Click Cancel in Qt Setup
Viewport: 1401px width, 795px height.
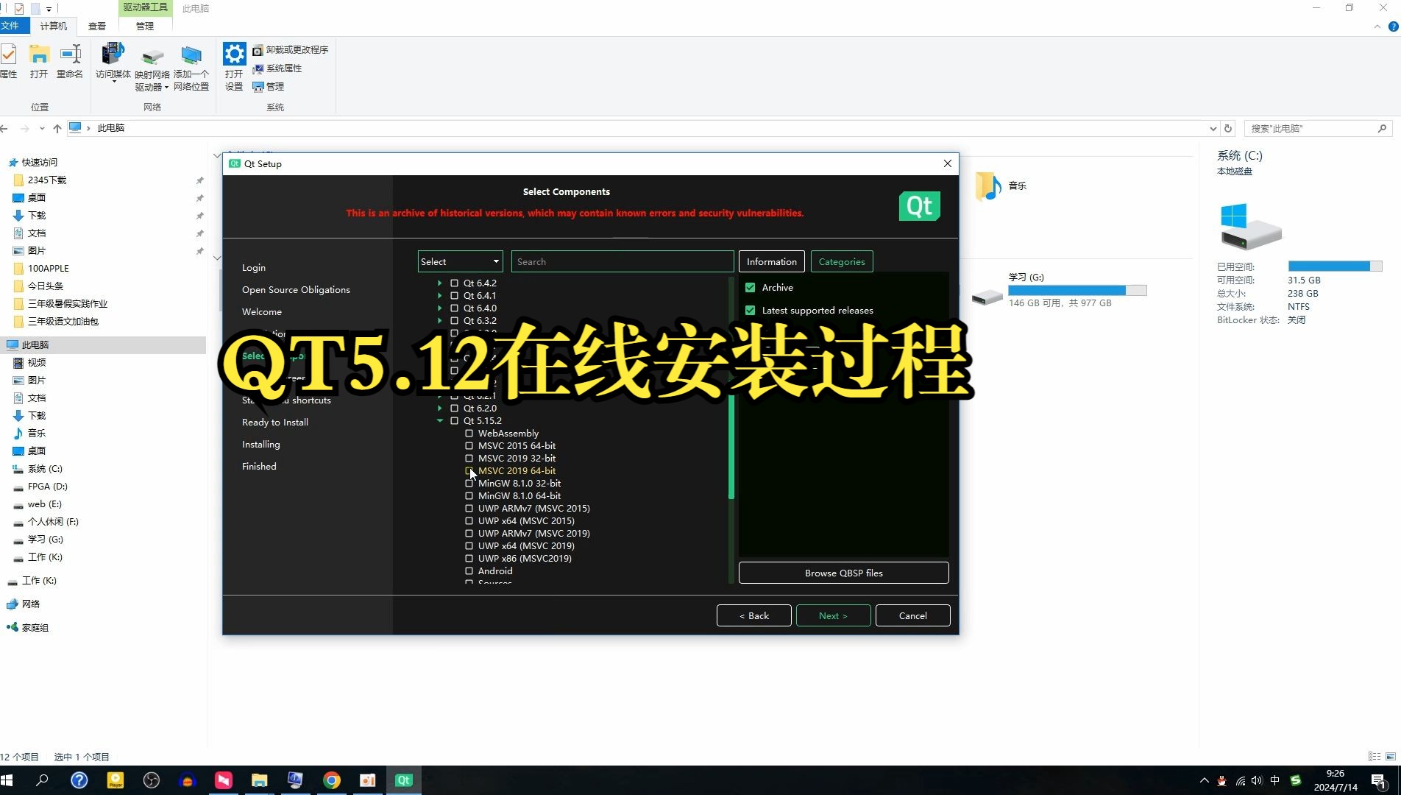912,616
